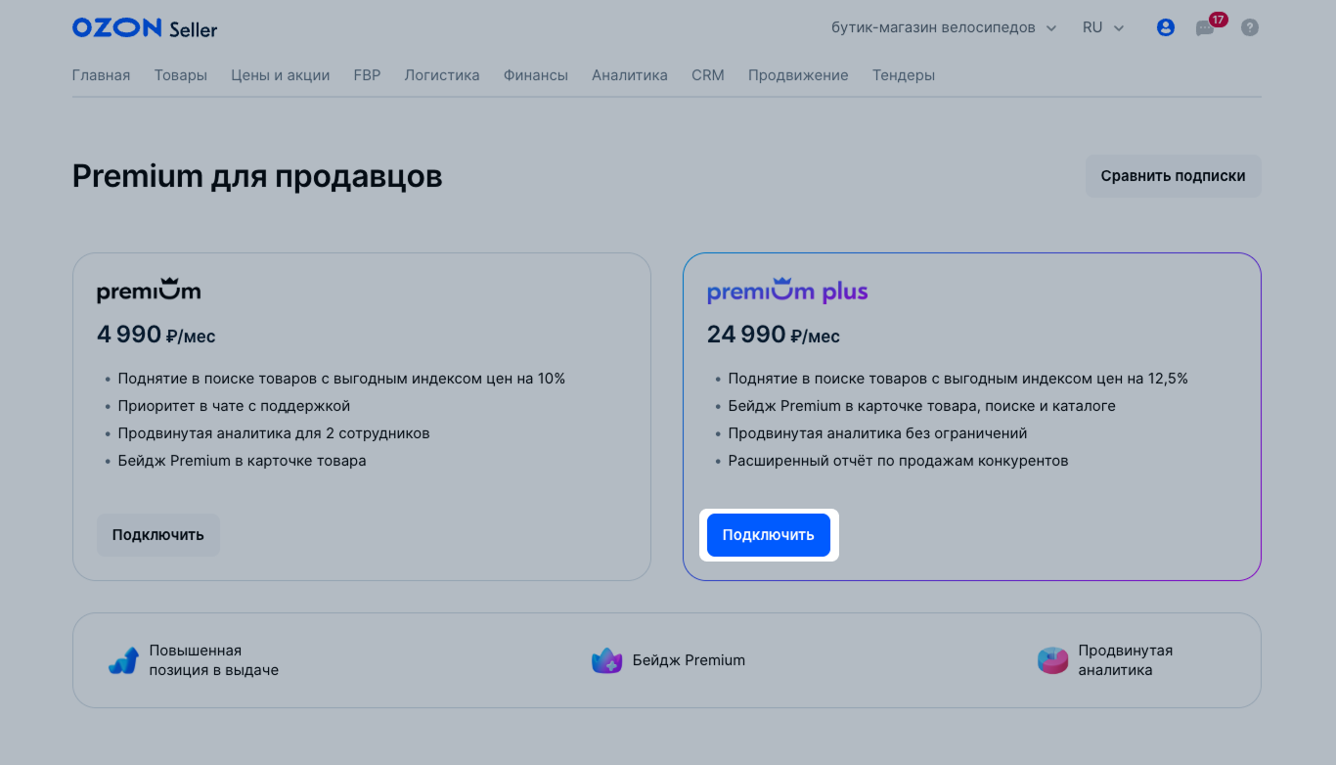Click Бейдж Premium в карточке, поиске и каталоге

point(921,406)
